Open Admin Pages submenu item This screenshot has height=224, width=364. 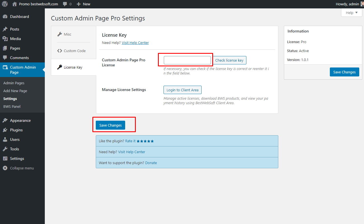pyautogui.click(x=14, y=83)
